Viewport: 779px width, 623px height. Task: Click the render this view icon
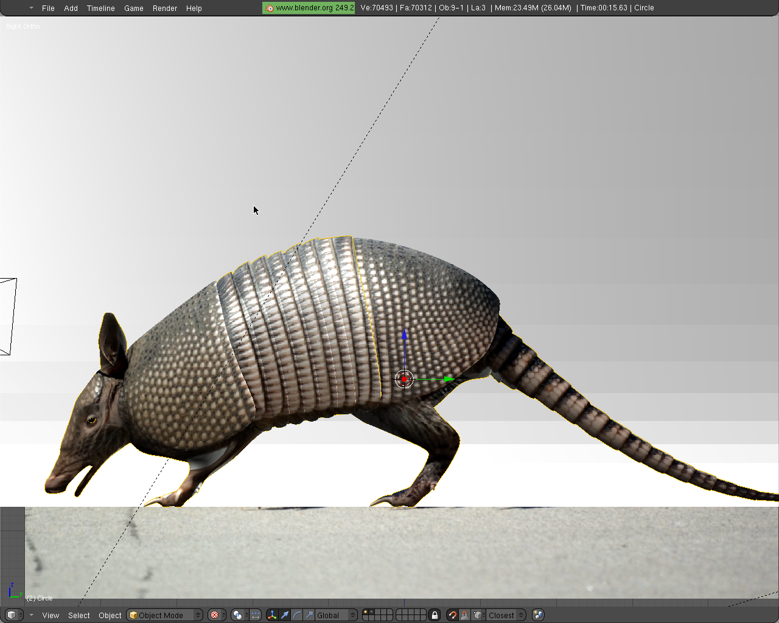pos(538,615)
